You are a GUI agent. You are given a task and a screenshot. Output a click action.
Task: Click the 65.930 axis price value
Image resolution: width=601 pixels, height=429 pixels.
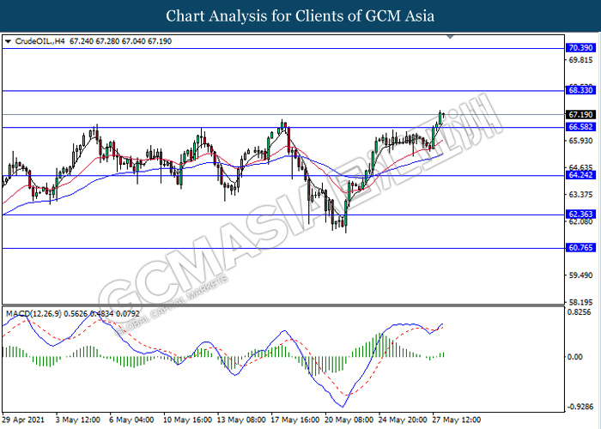(580, 141)
